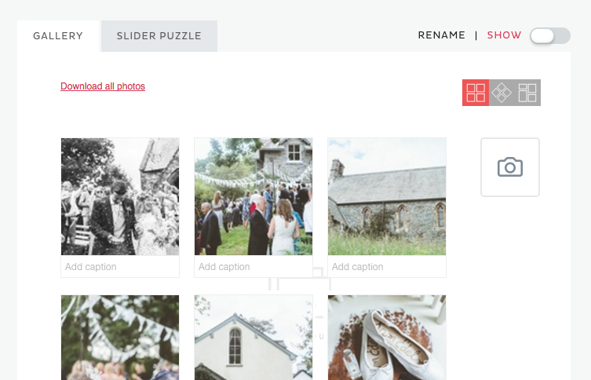Open the white bridal shoes photo

tap(387, 338)
